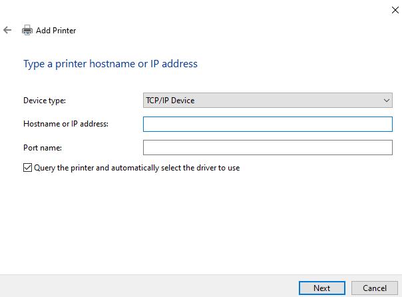The image size is (402, 297).
Task: Click the back arrow in the wizard header
Action: (x=8, y=30)
